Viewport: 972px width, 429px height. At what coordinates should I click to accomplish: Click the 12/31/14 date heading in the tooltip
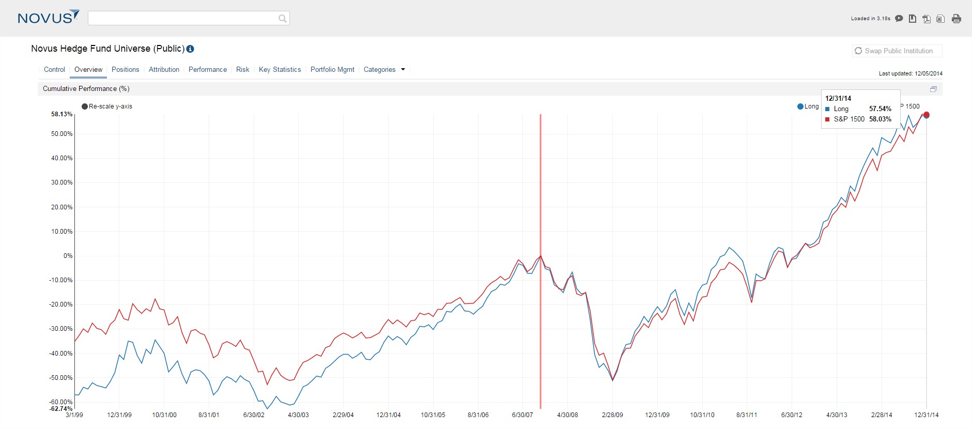838,98
